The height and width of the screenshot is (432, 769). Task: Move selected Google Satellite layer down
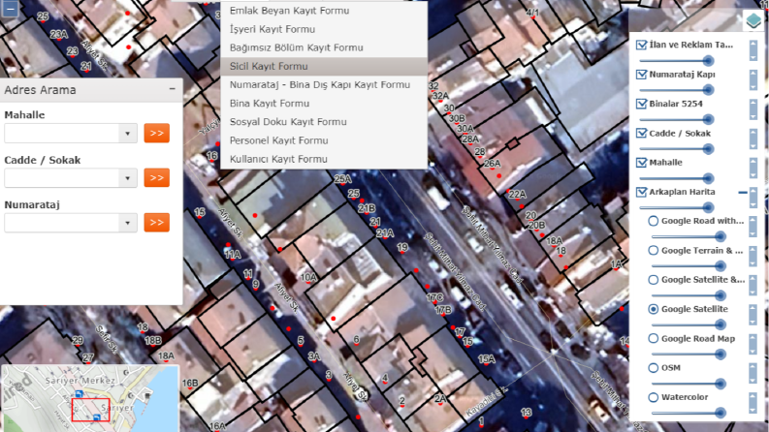point(753,321)
